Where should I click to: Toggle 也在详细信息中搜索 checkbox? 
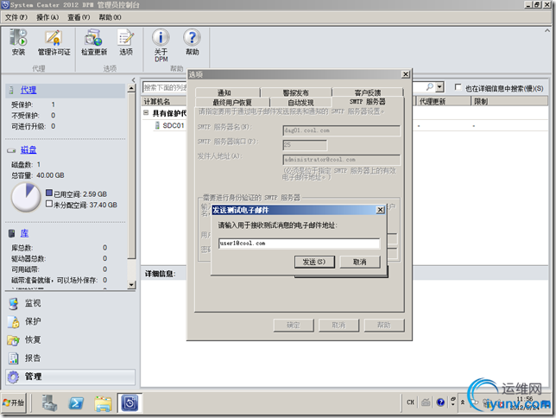tap(458, 87)
